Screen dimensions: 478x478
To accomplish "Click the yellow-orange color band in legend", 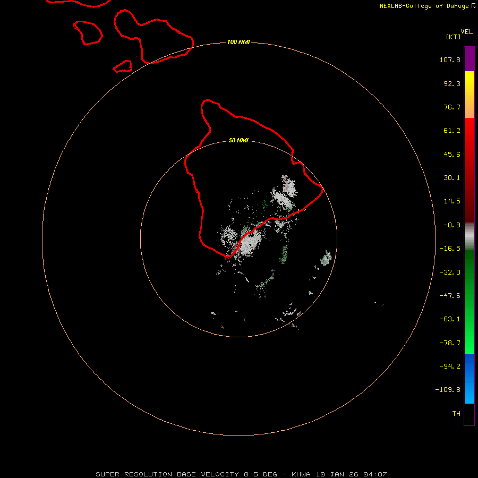I will point(469,95).
